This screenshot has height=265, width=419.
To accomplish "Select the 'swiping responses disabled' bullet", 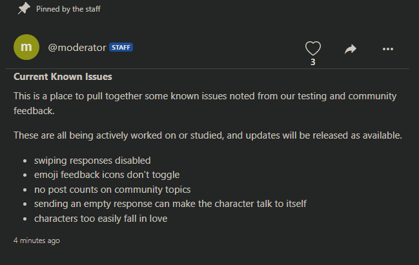I will [92, 161].
